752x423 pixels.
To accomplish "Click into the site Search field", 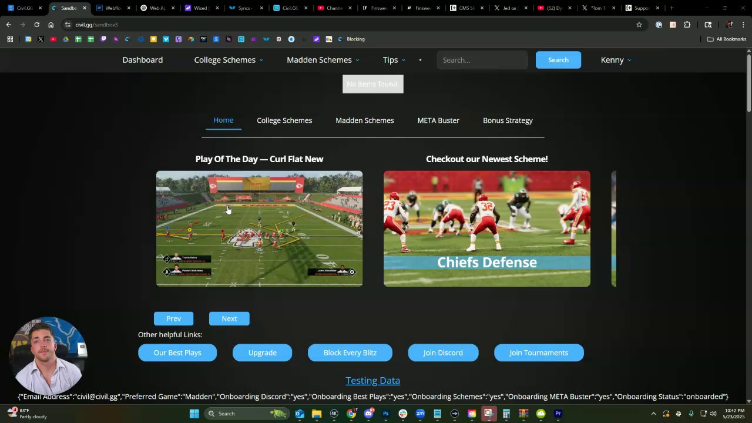I will tap(482, 60).
